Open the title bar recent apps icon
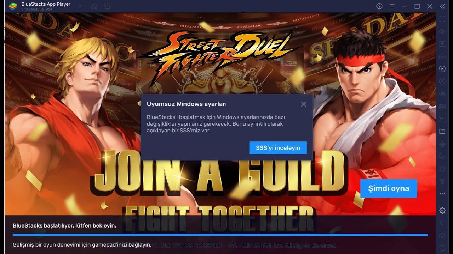This screenshot has height=254, width=453. (107, 6)
